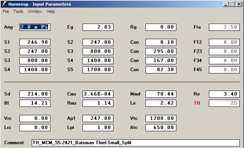Screen dimensions: 244x148
Task: Close the Hornresp window
Action: [239, 4]
